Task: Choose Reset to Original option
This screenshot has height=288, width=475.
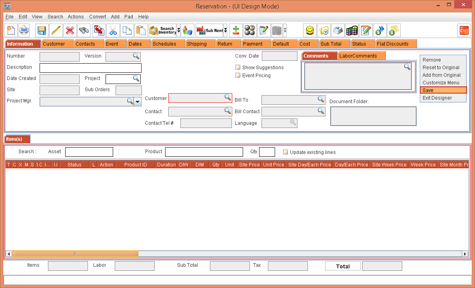Action: pos(443,67)
